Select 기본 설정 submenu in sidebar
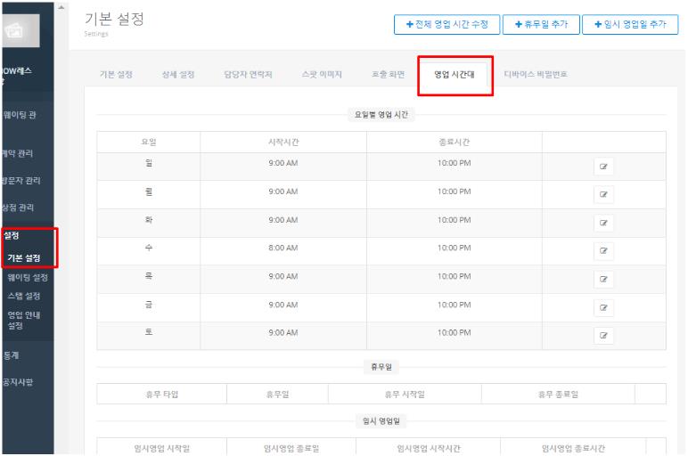 tap(24, 257)
